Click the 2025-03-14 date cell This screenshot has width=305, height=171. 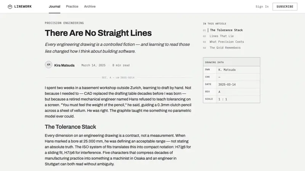(x=238, y=84)
